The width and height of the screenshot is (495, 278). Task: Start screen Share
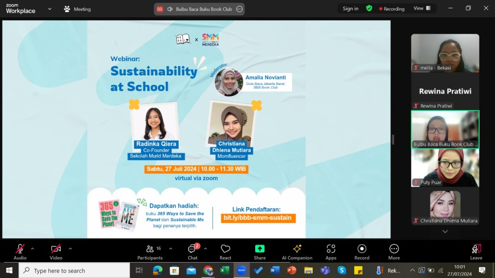click(x=260, y=251)
